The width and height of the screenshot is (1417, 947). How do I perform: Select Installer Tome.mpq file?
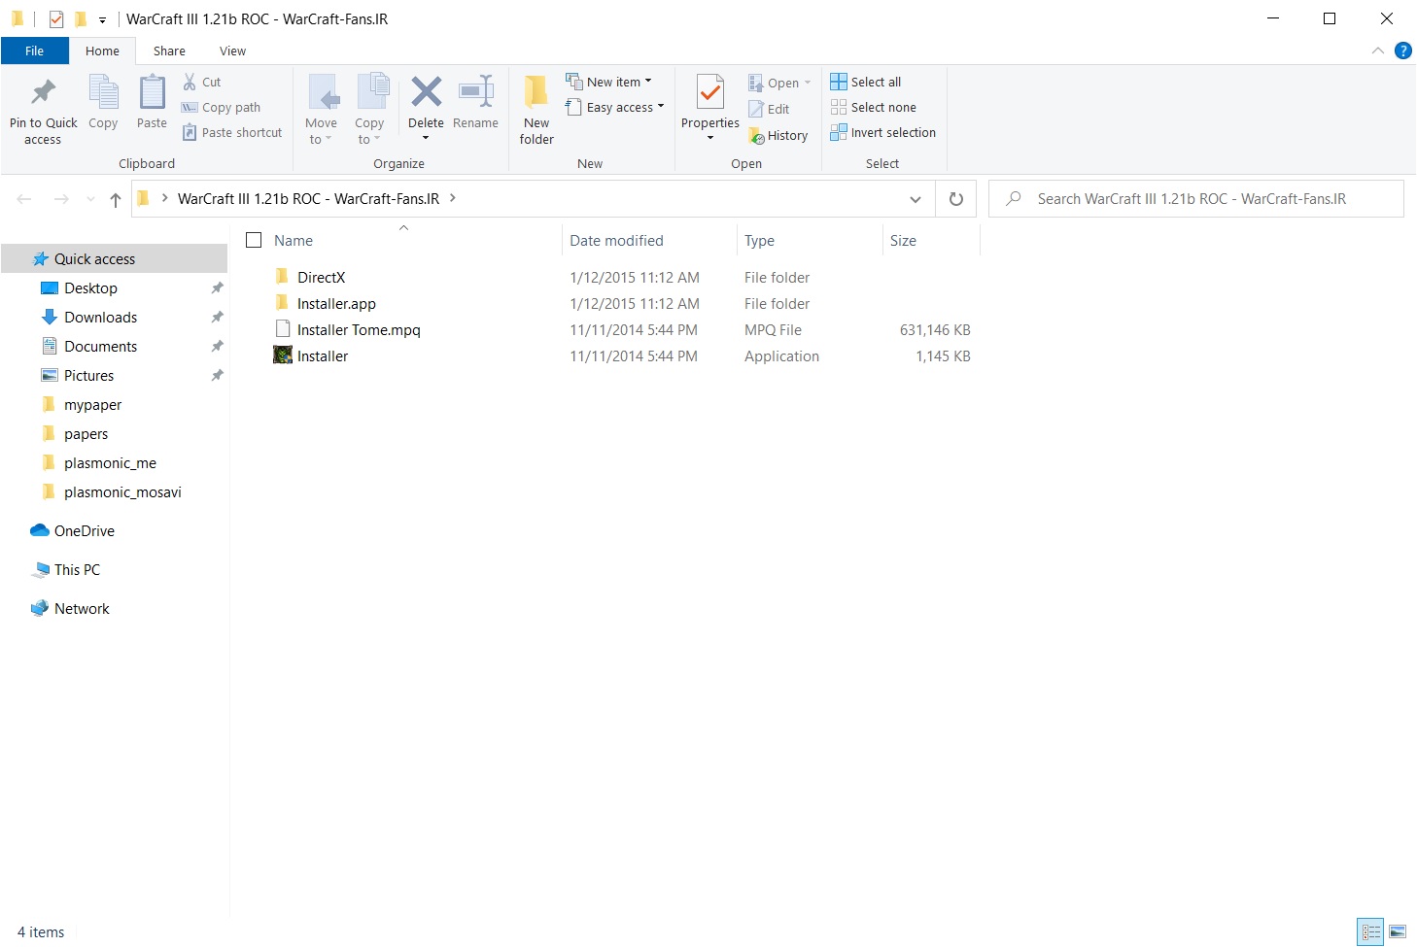pyautogui.click(x=359, y=329)
